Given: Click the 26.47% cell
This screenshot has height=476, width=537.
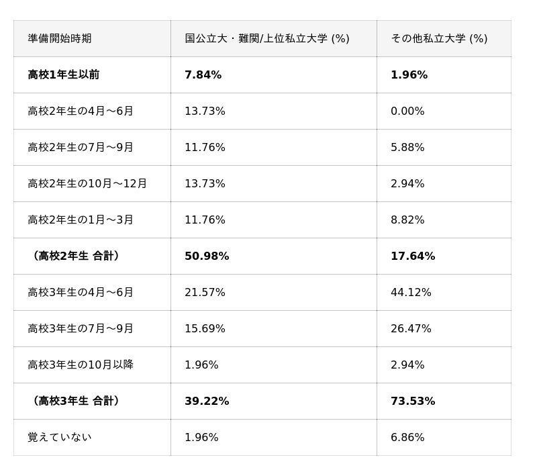Looking at the screenshot, I should (x=411, y=329).
